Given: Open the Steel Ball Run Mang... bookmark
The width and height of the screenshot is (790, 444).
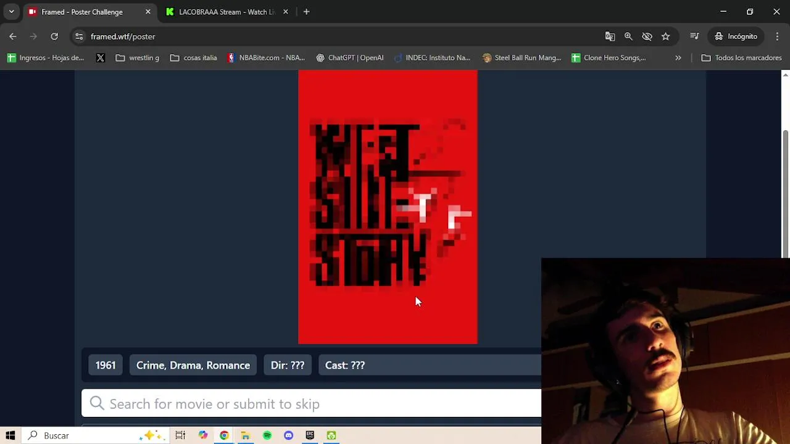Looking at the screenshot, I should pyautogui.click(x=522, y=58).
